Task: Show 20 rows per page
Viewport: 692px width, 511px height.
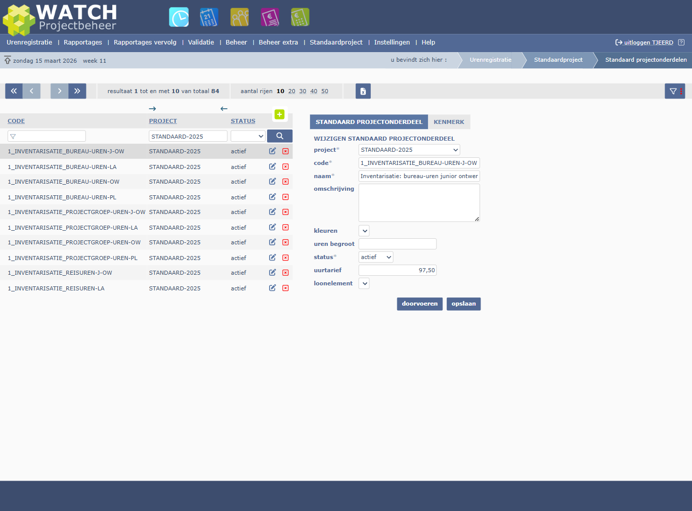Action: click(x=291, y=92)
